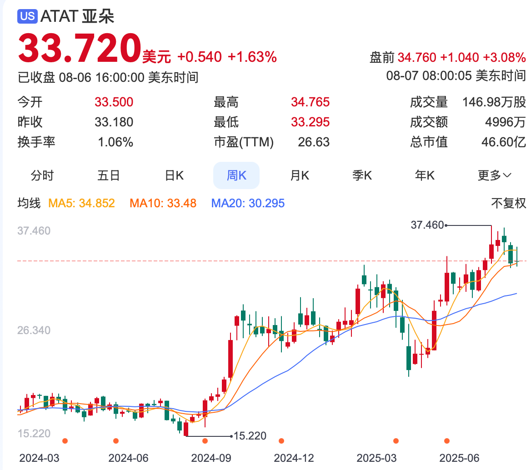Switch to the 分时 intraday tab
Viewport: 531px width, 470px height.
tap(42, 175)
